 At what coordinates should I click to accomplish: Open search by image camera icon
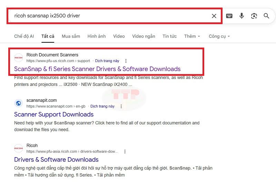[254, 16]
